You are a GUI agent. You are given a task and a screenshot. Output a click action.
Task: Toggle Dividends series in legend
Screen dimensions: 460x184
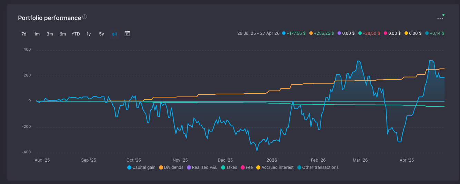click(171, 167)
